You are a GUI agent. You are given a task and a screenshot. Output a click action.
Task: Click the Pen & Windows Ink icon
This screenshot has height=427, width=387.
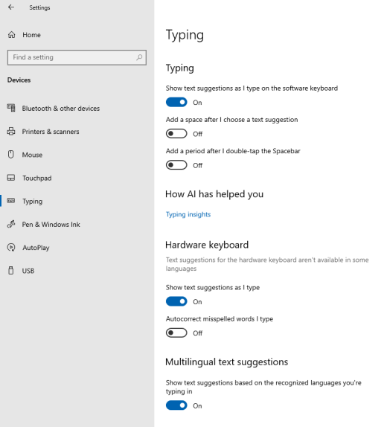click(11, 224)
